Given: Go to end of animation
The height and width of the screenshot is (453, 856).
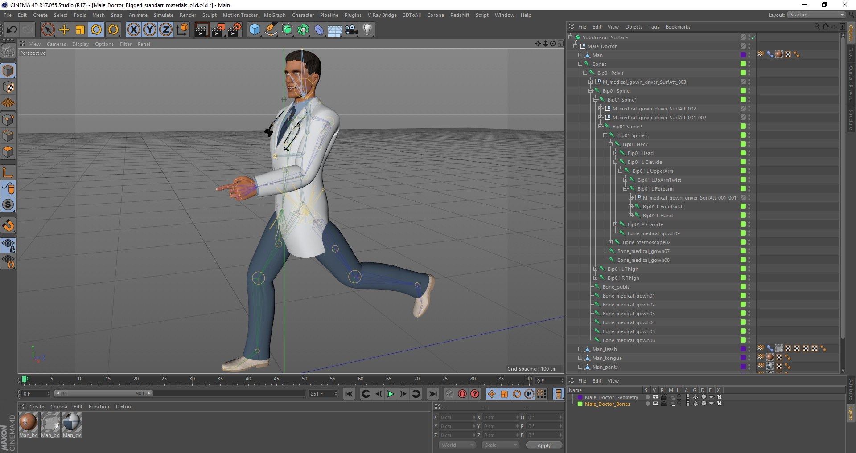Looking at the screenshot, I should (433, 394).
